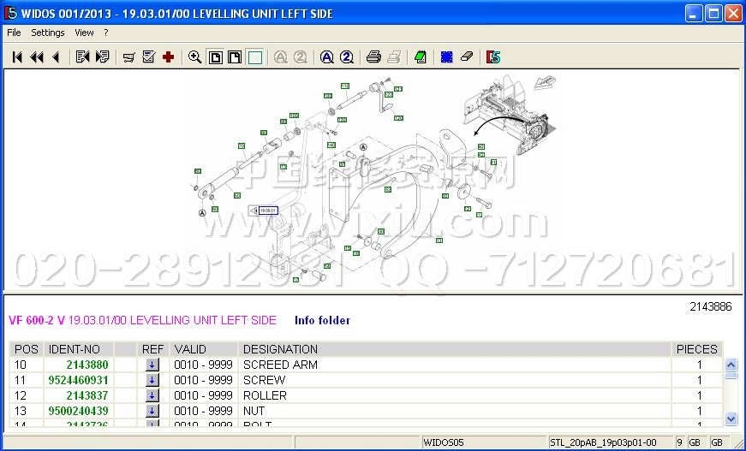Click the red cross icon
This screenshot has height=451, width=746.
(x=168, y=57)
